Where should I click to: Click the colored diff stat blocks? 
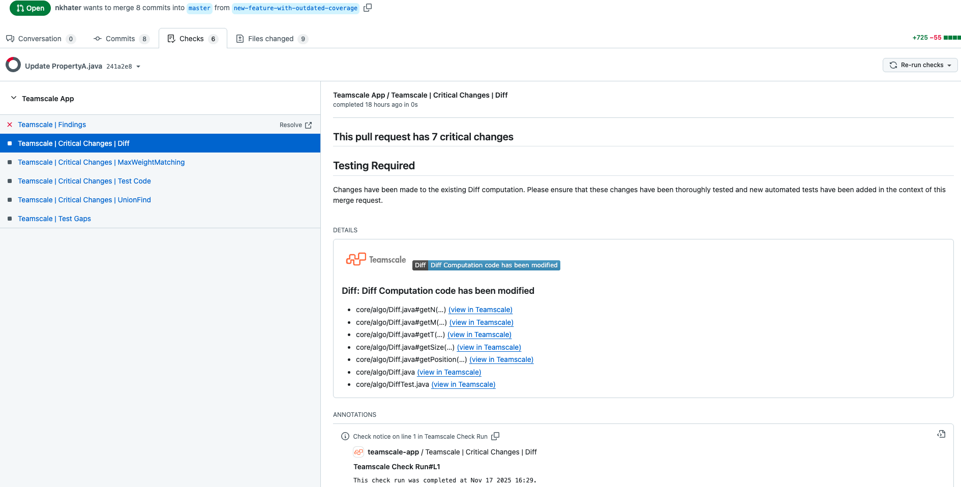point(952,38)
